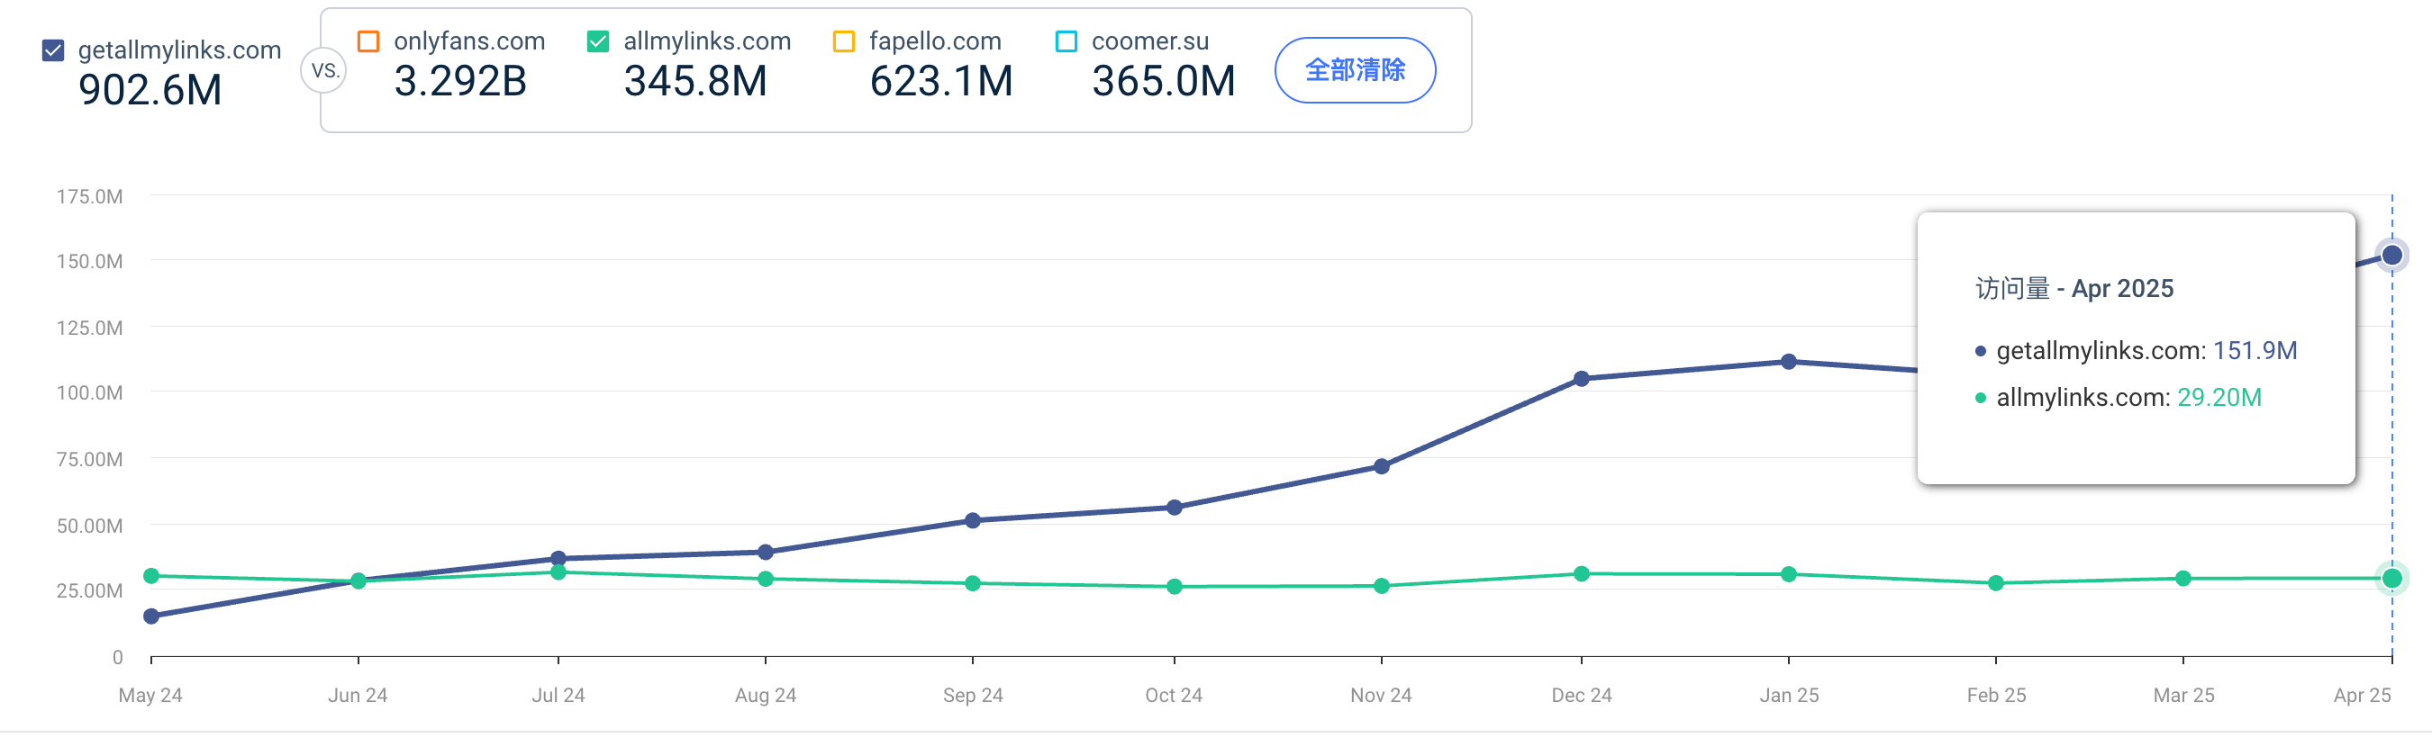
Task: Click allmylinks.com green point at Feb 25
Action: (x=1996, y=583)
